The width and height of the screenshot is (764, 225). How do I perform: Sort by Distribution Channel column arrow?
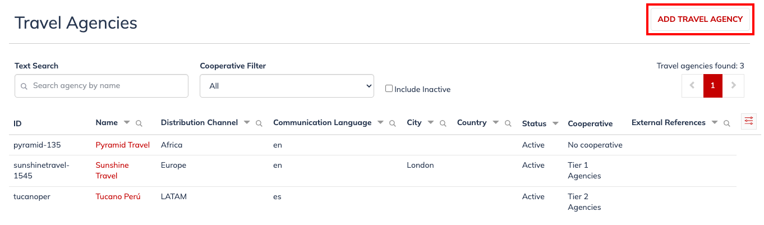tap(246, 123)
